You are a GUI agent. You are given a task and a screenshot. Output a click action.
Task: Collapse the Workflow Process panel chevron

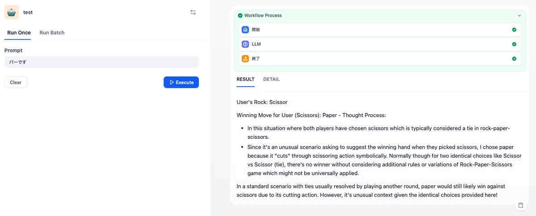(519, 16)
